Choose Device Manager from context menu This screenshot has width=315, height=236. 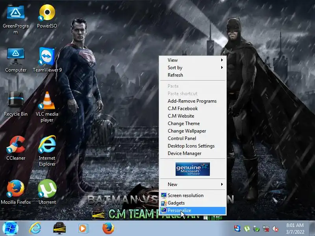pos(193,153)
